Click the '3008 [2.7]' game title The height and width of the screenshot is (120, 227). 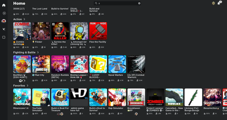[x=19, y=9]
